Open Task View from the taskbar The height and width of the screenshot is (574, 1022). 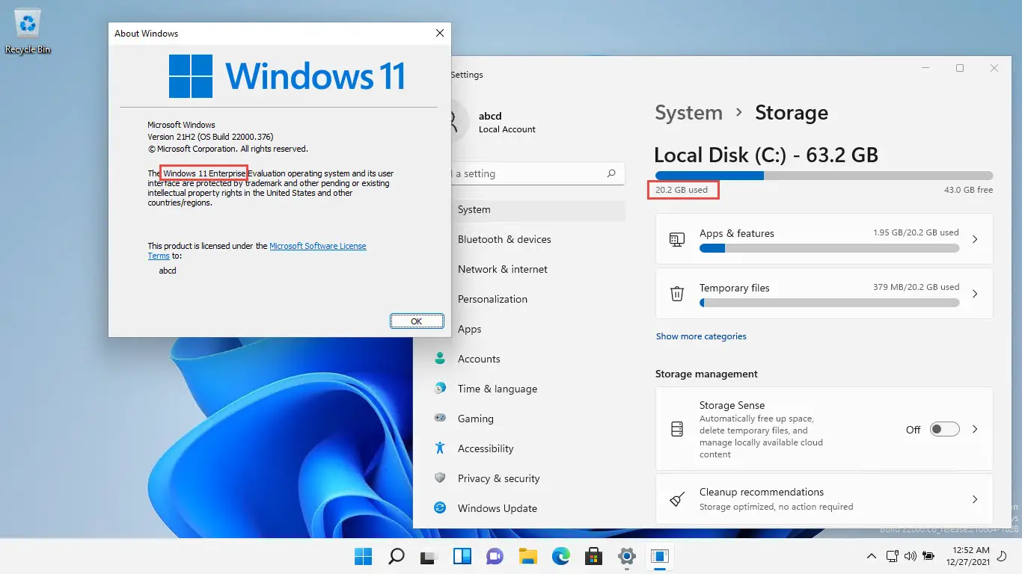428,556
